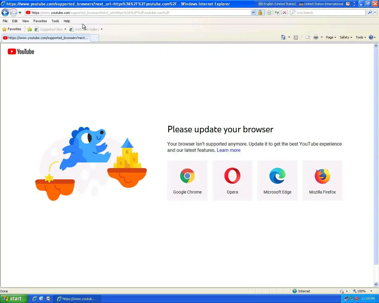Click the language bar help icon
This screenshot has height=303, width=379.
click(x=348, y=4)
